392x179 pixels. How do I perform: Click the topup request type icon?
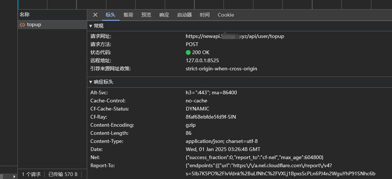pos(22,25)
